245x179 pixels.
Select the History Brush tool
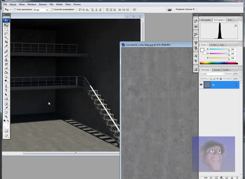click(6, 64)
